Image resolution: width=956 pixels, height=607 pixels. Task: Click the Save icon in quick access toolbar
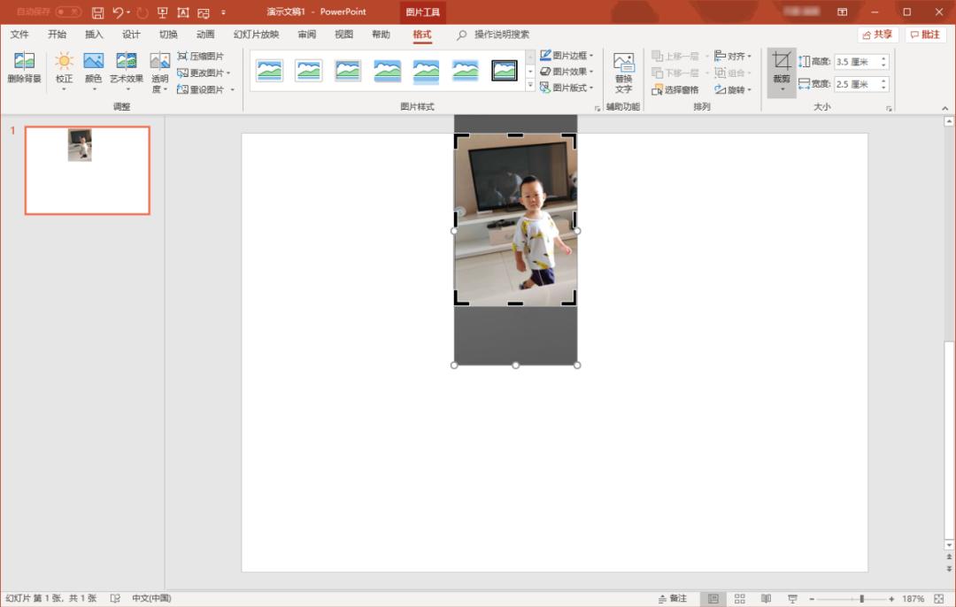97,12
